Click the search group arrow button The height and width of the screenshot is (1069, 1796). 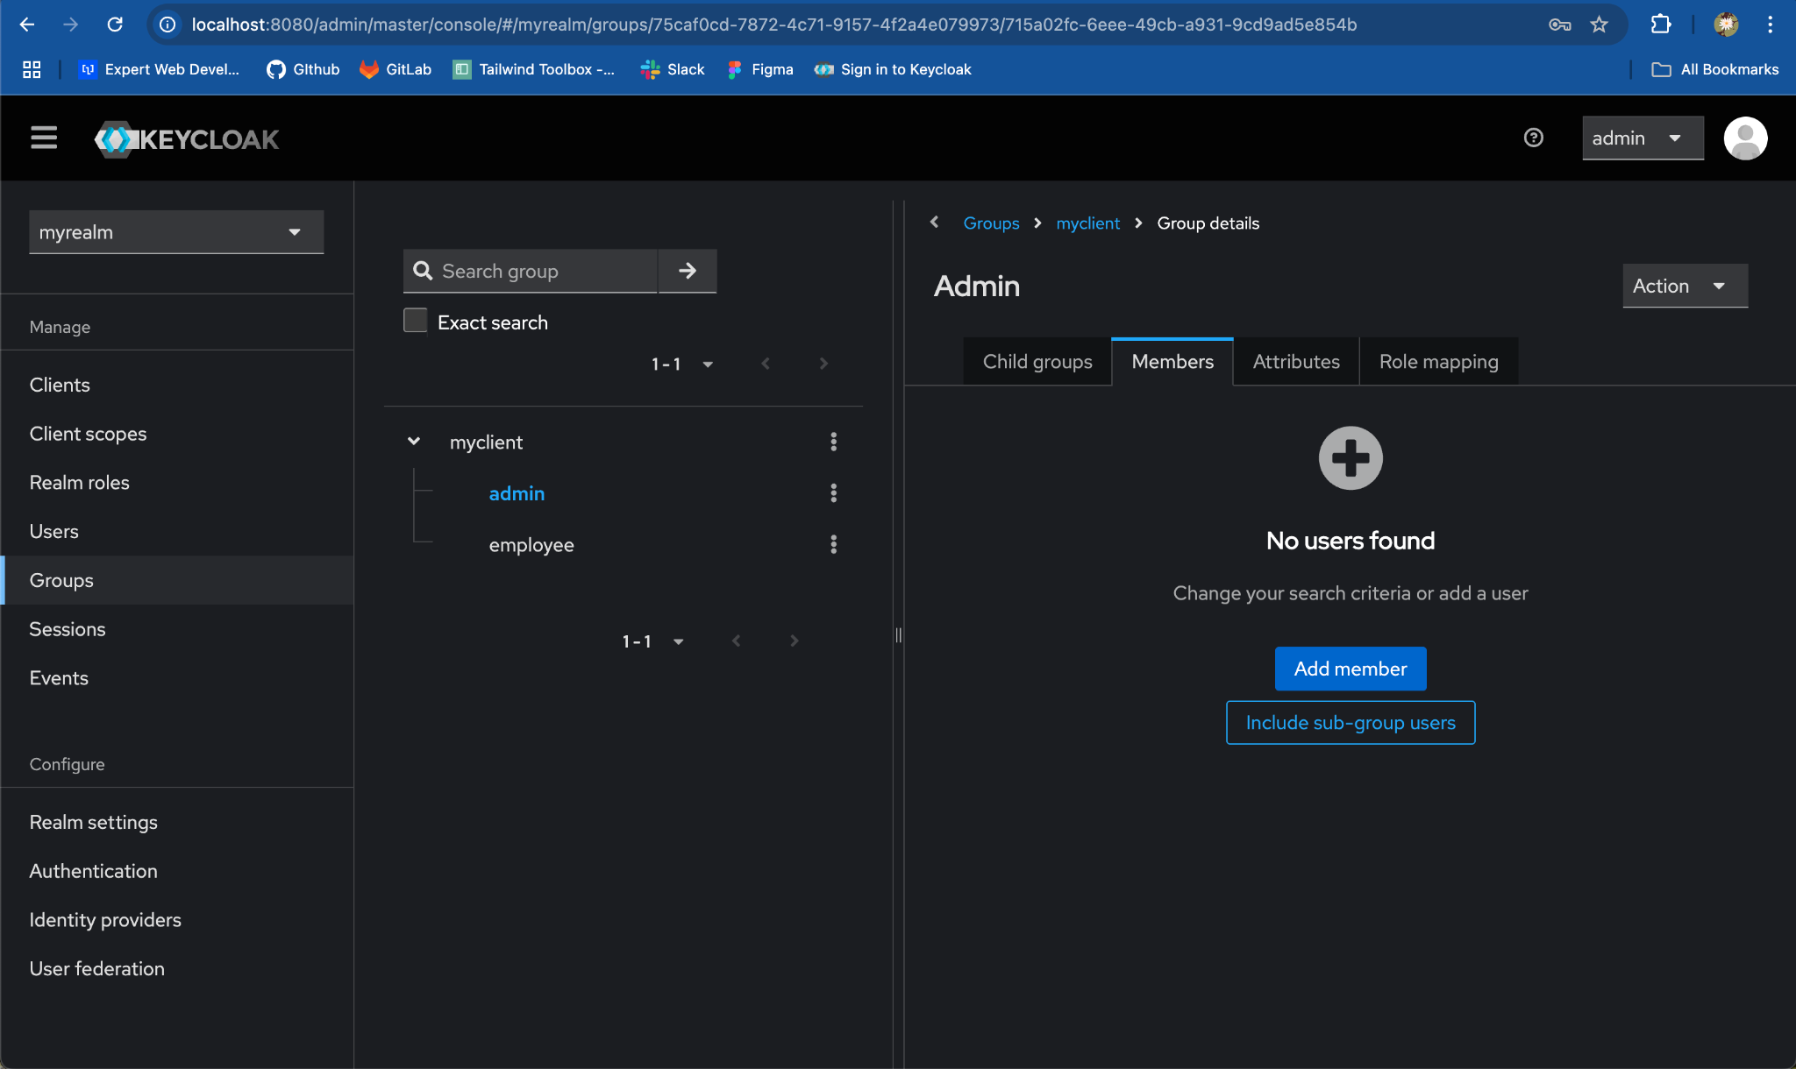coord(688,271)
